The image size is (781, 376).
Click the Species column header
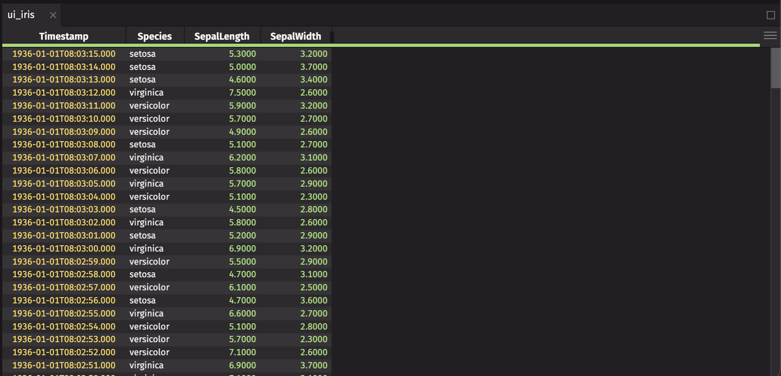(154, 36)
